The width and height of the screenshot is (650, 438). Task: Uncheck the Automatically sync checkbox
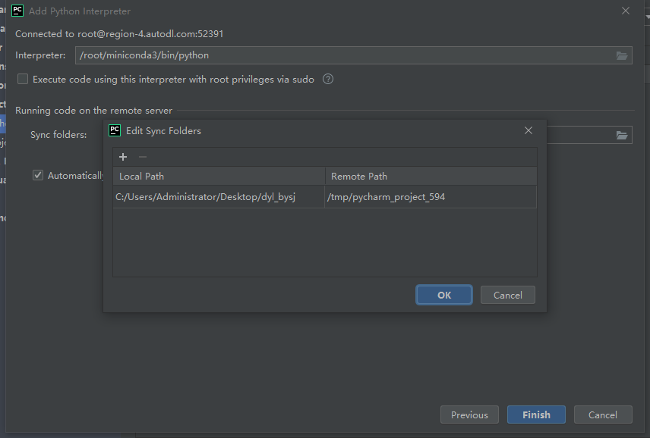click(37, 175)
